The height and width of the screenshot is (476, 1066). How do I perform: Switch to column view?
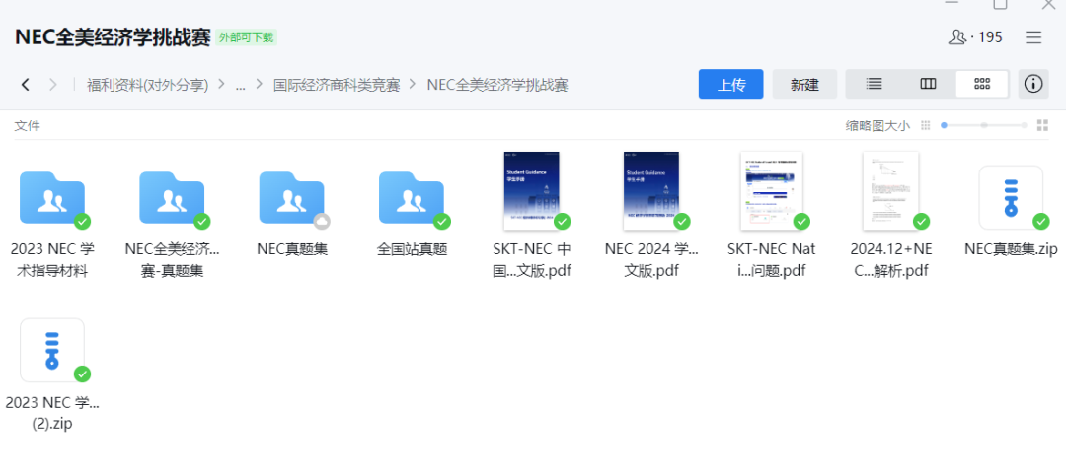[927, 84]
